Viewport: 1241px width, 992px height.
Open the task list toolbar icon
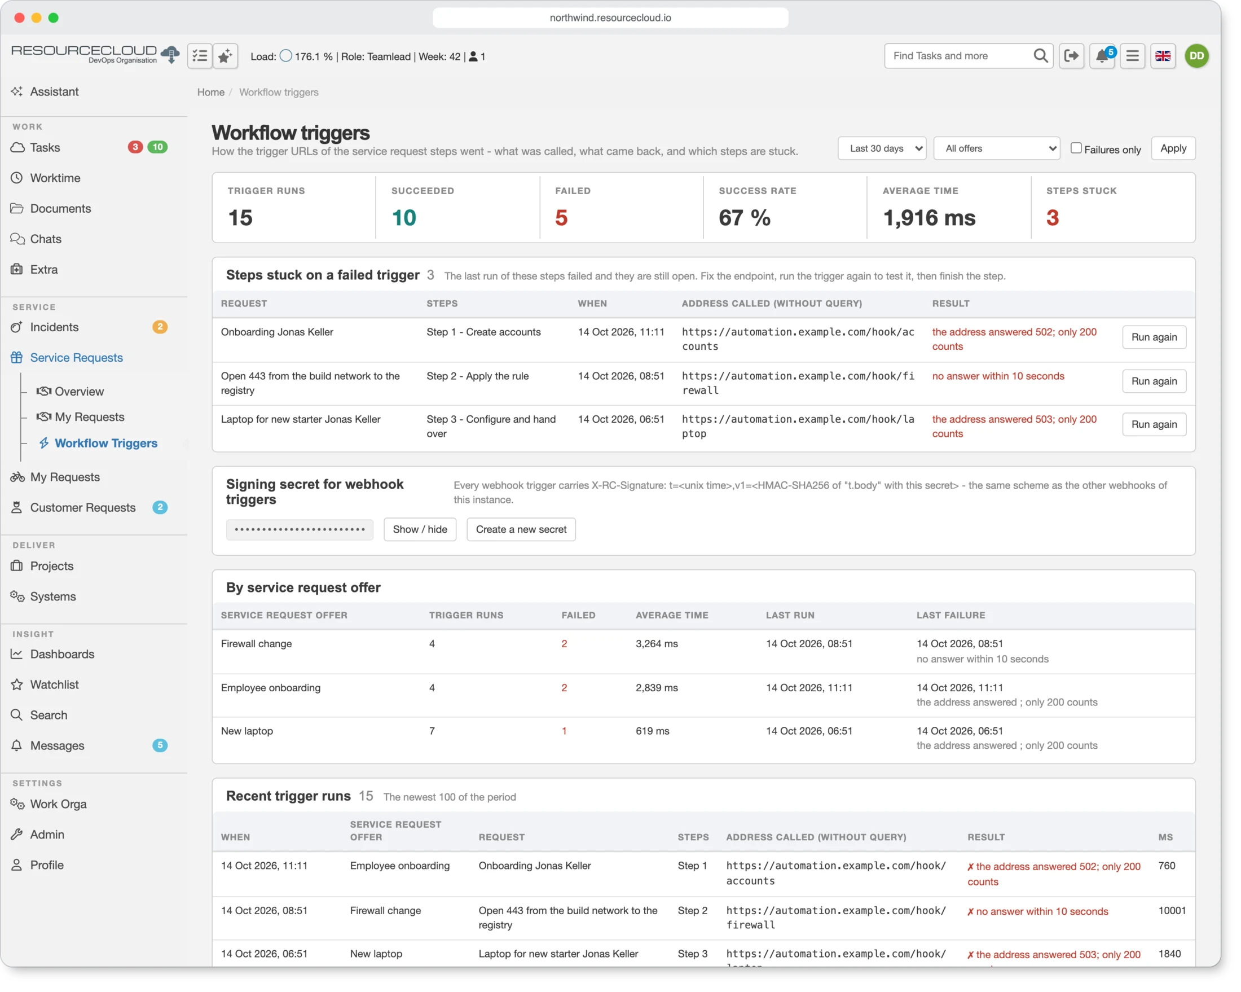tap(200, 56)
